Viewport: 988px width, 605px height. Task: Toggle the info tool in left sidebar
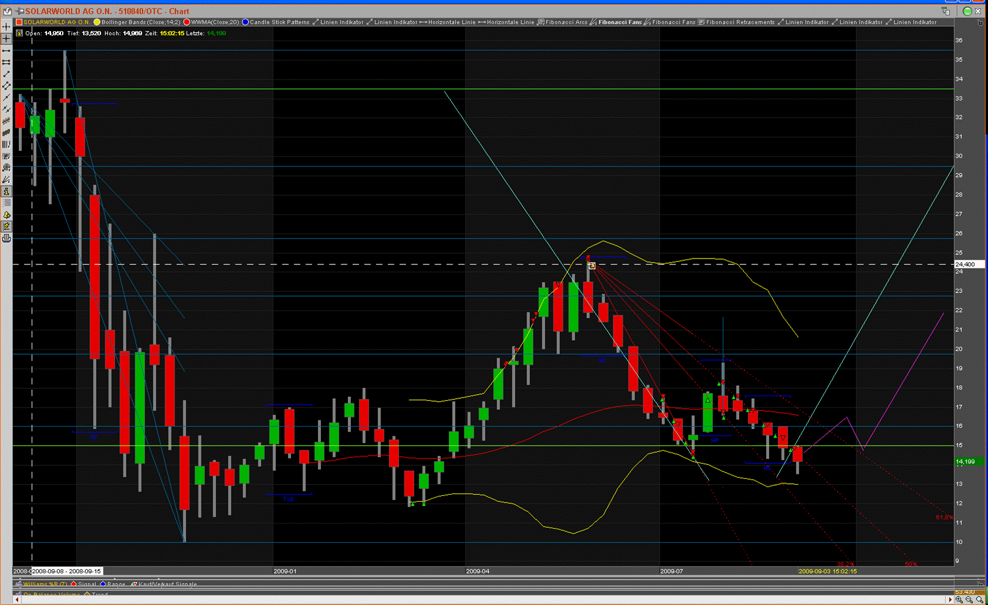(x=6, y=191)
